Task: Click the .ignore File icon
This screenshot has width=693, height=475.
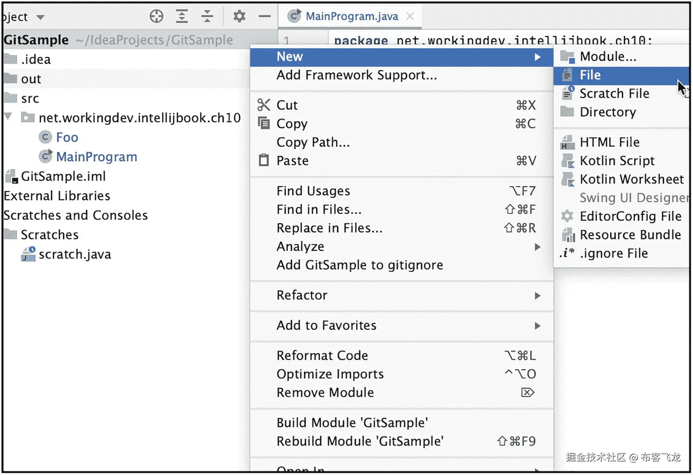Action: tap(566, 253)
